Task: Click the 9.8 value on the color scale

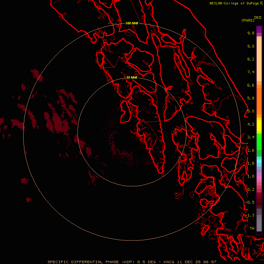Action: point(251,33)
